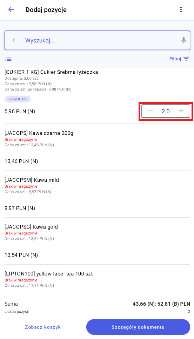Decrease Cukier quantity with minus button
Viewport: 194px width, 339px height.
(x=150, y=111)
